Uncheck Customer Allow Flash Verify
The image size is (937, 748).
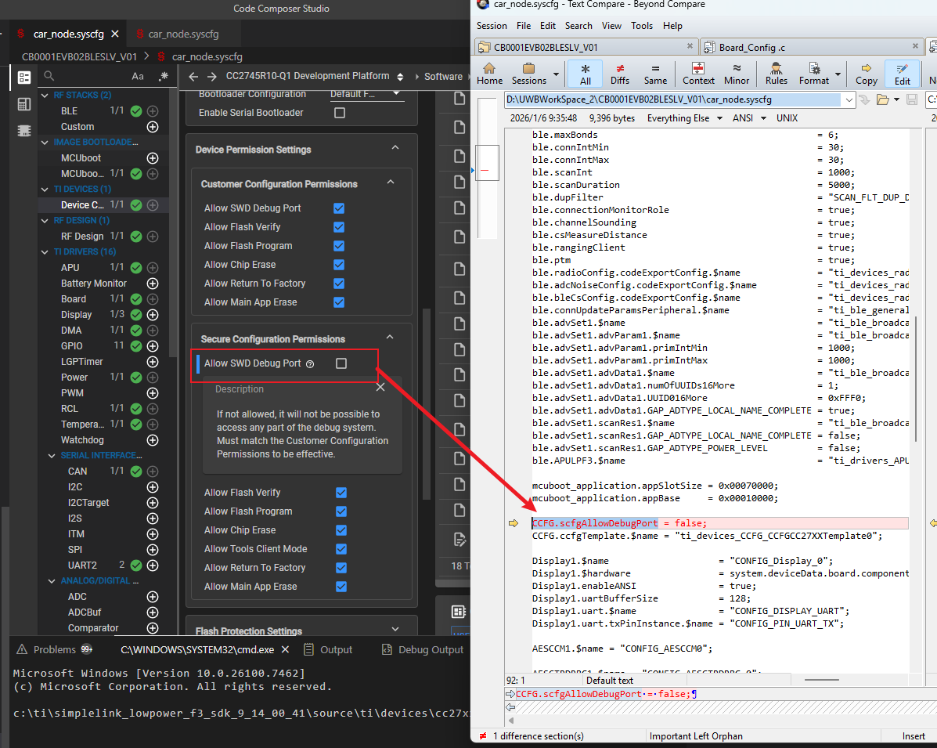[339, 227]
